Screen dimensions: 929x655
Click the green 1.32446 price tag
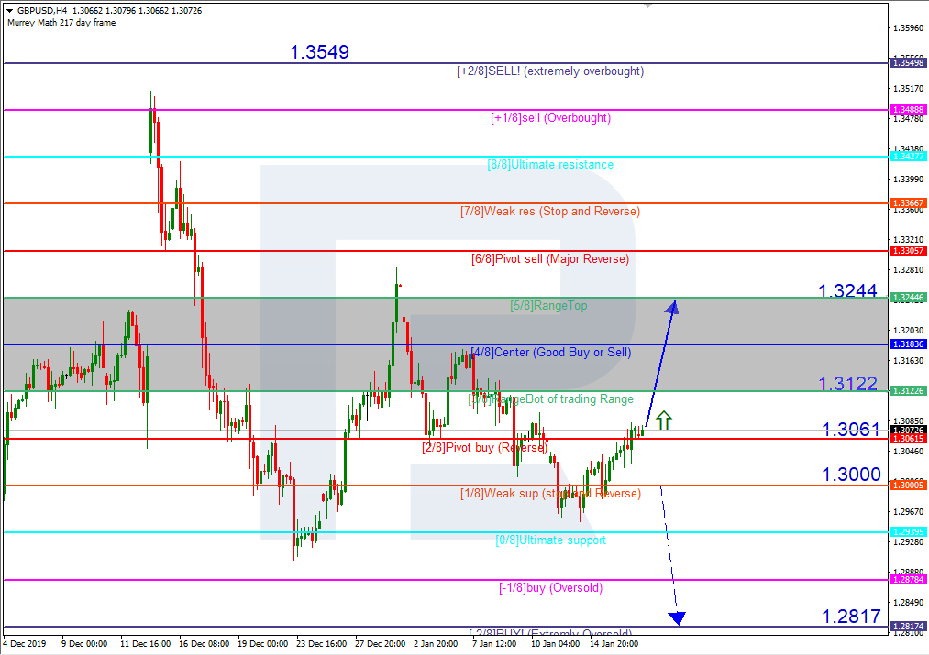908,298
